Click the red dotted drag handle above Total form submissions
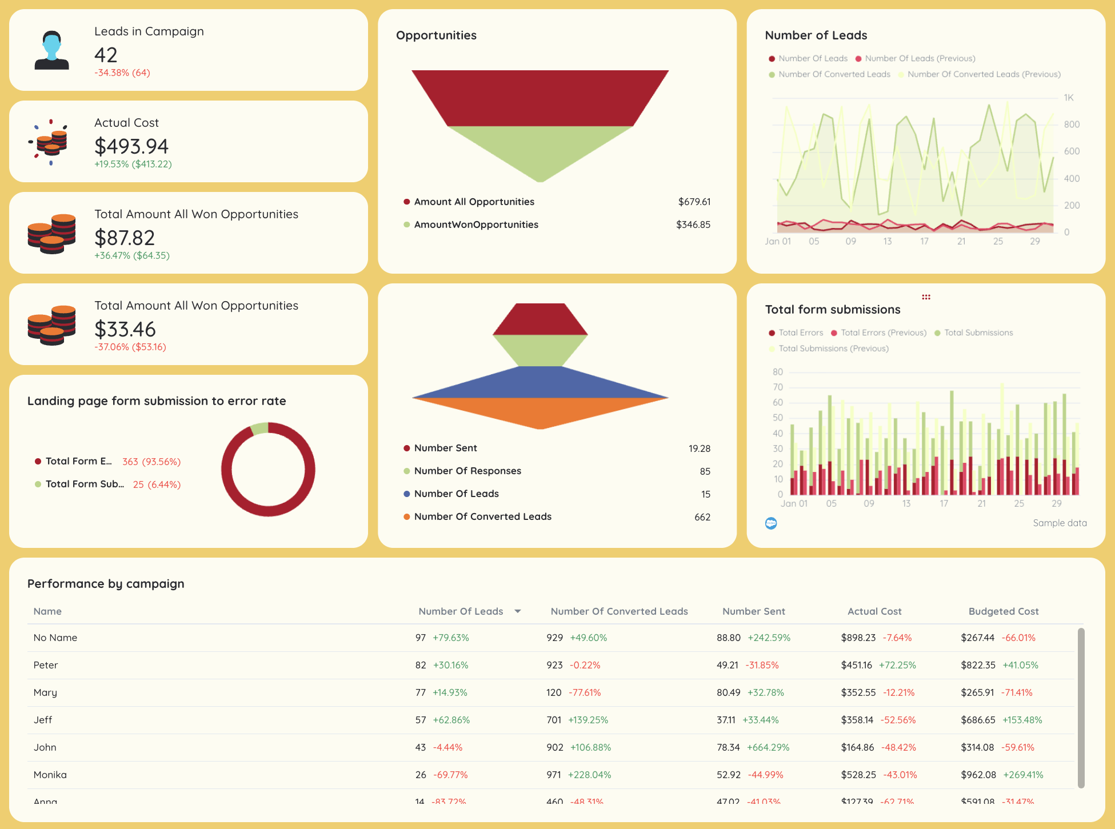The height and width of the screenshot is (829, 1115). tap(926, 297)
